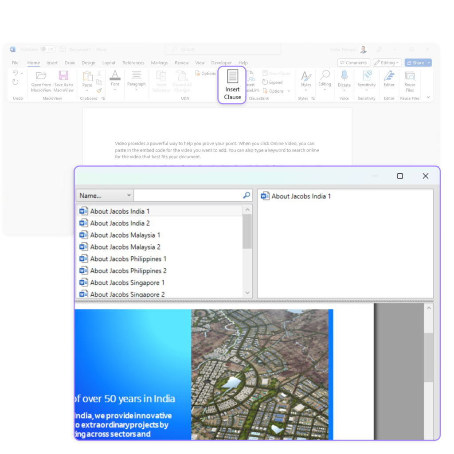Launch the Editor pen icon

click(389, 76)
